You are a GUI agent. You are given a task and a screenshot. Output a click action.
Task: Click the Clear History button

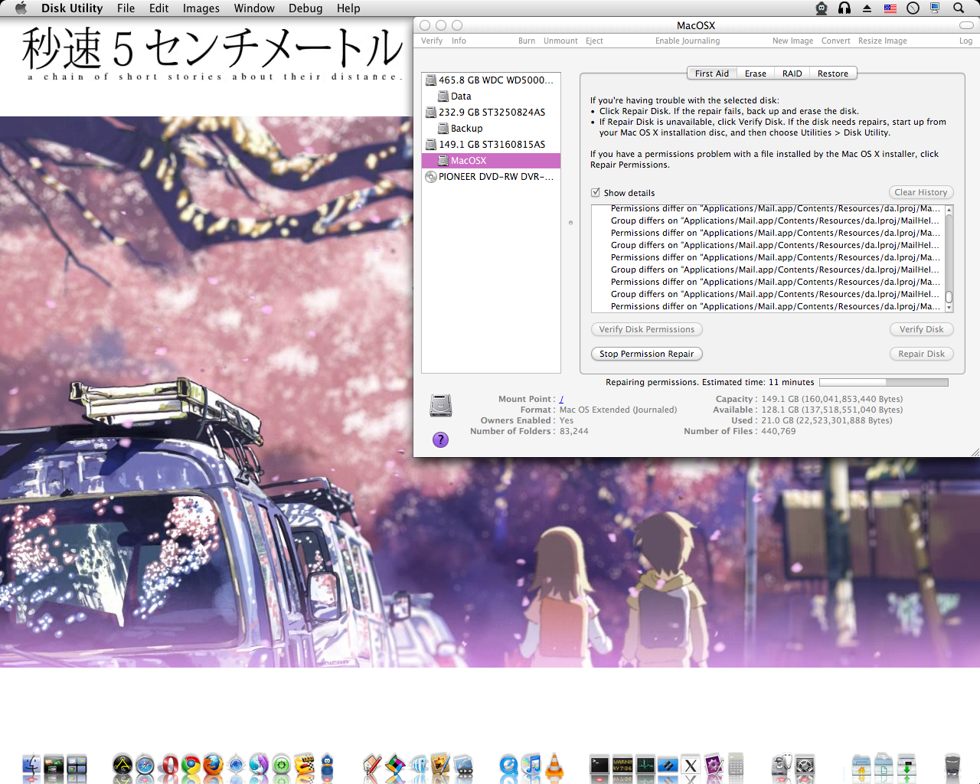click(921, 192)
